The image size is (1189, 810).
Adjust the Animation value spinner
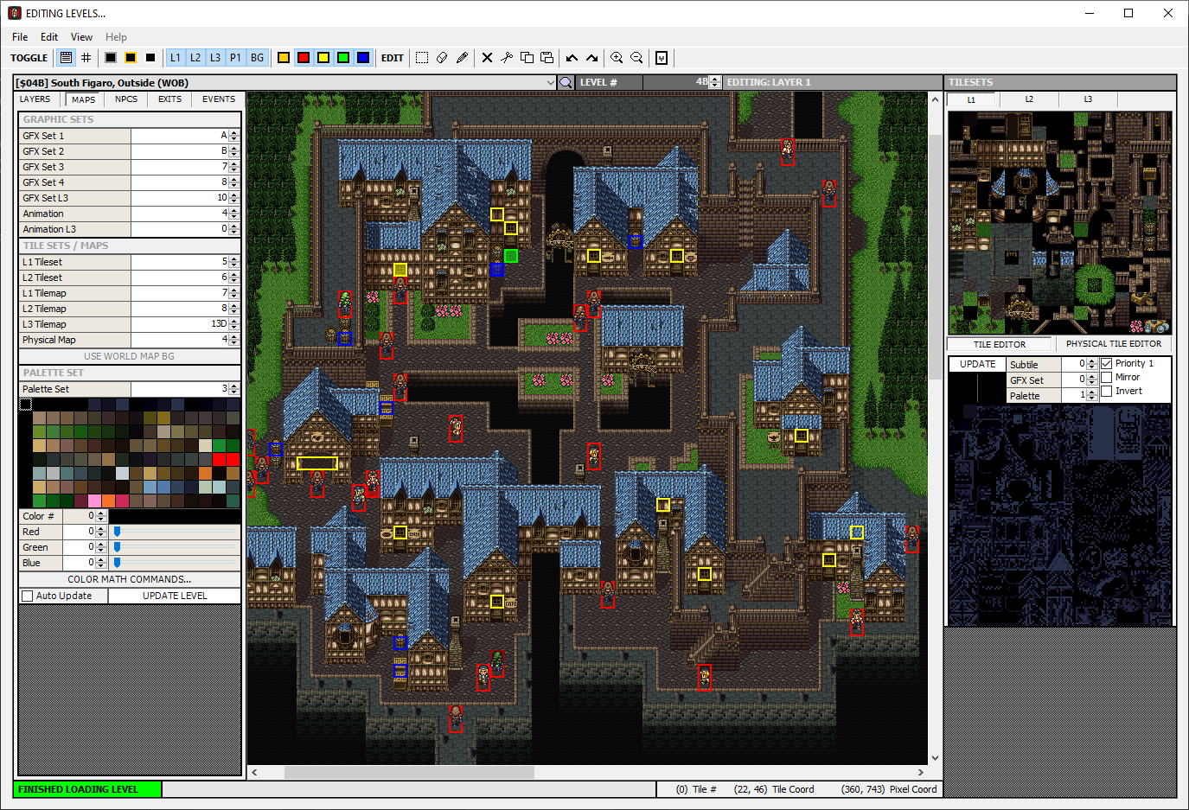click(x=233, y=214)
